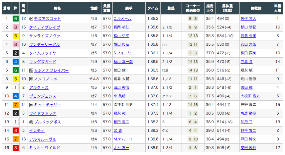Click the 地 badge beside モジアナフレイバー
This screenshot has height=155, width=285.
(x=31, y=71)
